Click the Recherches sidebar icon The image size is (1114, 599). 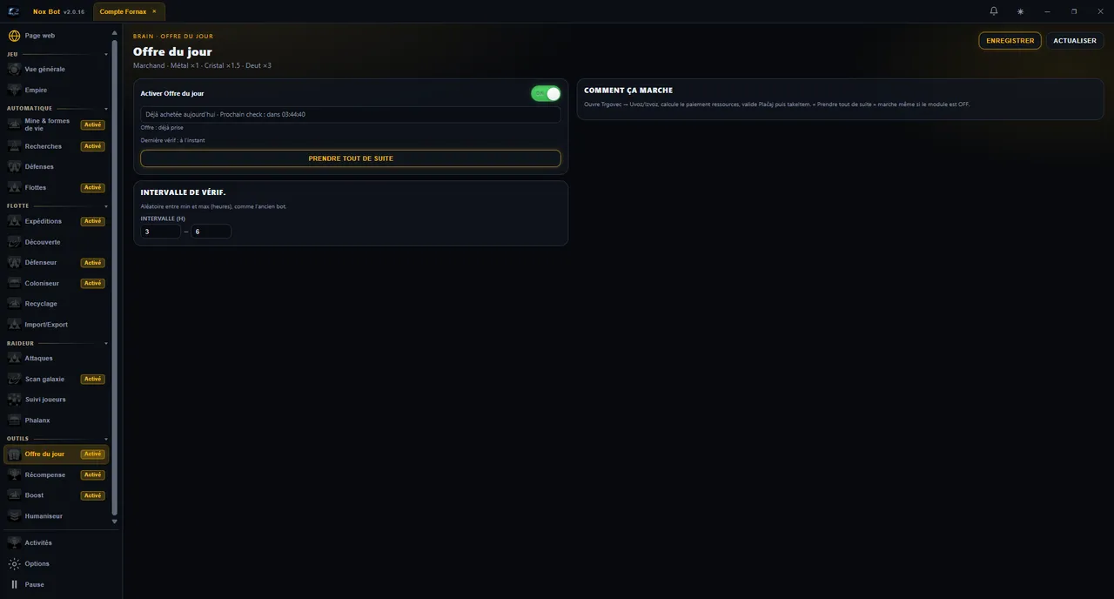click(14, 146)
